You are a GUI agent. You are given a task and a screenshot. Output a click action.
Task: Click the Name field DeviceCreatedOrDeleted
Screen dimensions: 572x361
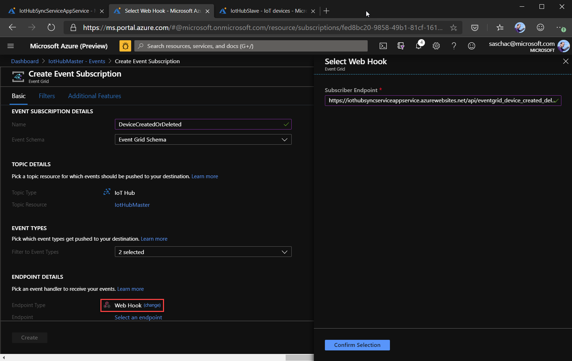pos(203,124)
